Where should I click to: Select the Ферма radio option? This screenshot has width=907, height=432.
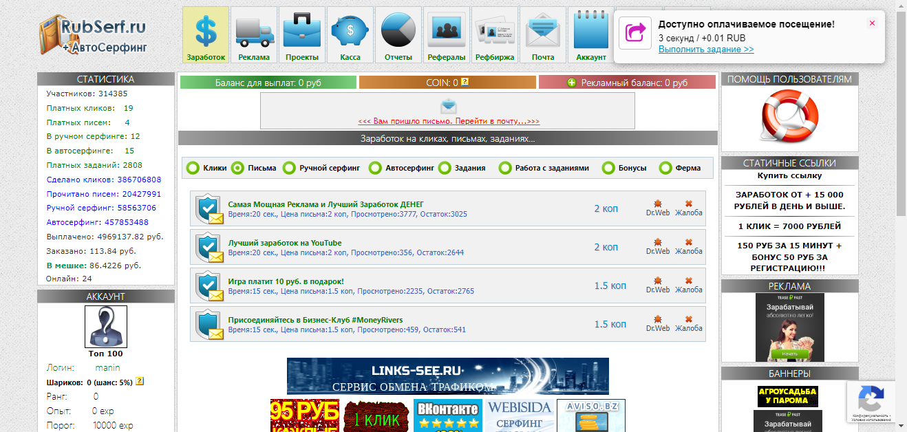(x=665, y=168)
